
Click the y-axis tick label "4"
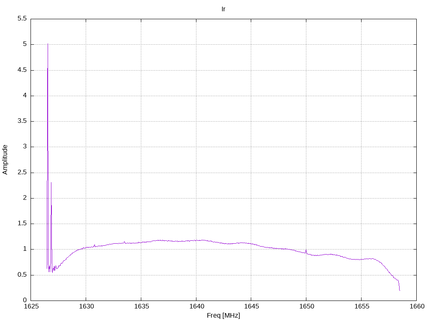point(25,96)
